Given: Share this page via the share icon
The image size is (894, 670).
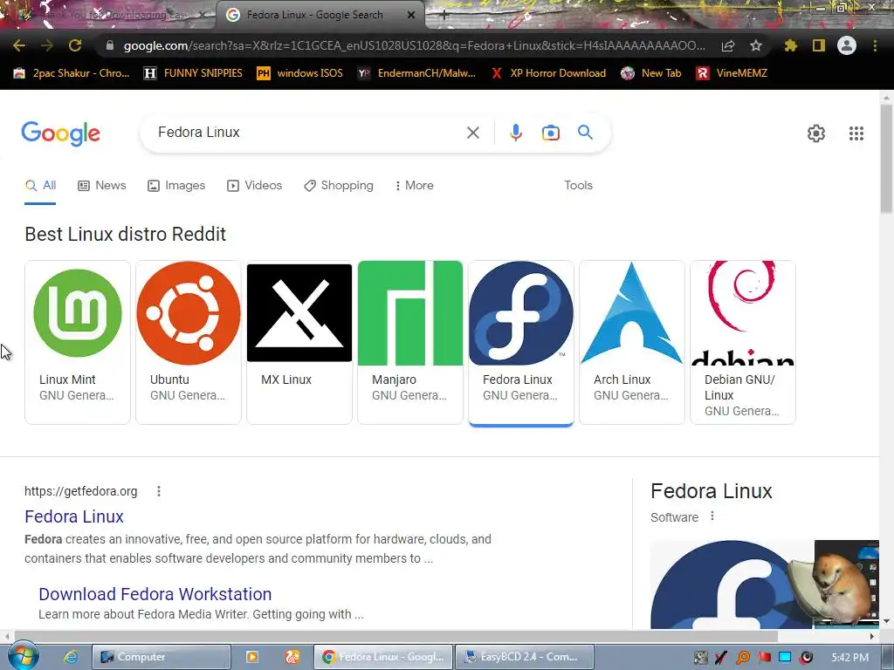Looking at the screenshot, I should pyautogui.click(x=728, y=45).
